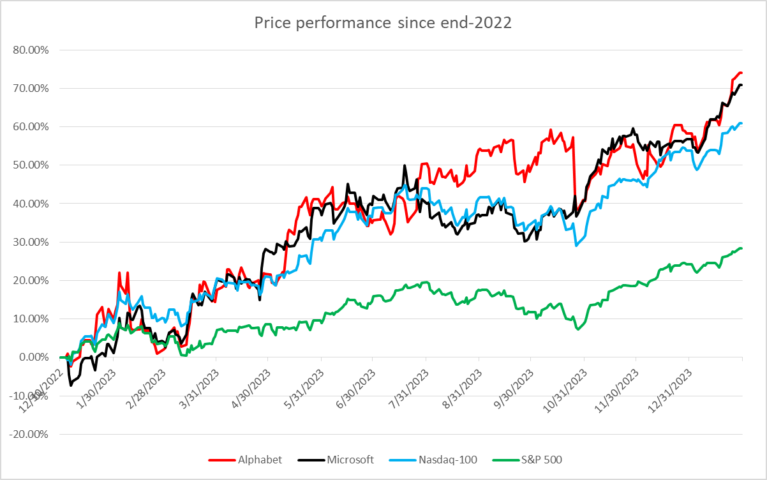This screenshot has height=480, width=767.
Task: Select the 1/30/2023 x-axis date label
Action: (96, 383)
